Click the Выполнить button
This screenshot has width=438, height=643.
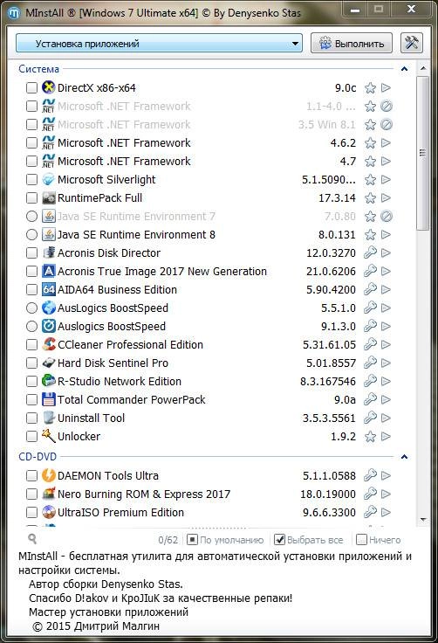pos(352,44)
